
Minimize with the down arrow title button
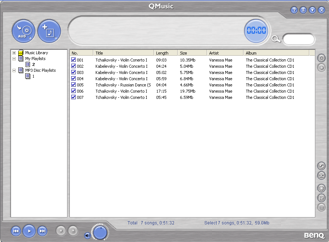pos(313,10)
